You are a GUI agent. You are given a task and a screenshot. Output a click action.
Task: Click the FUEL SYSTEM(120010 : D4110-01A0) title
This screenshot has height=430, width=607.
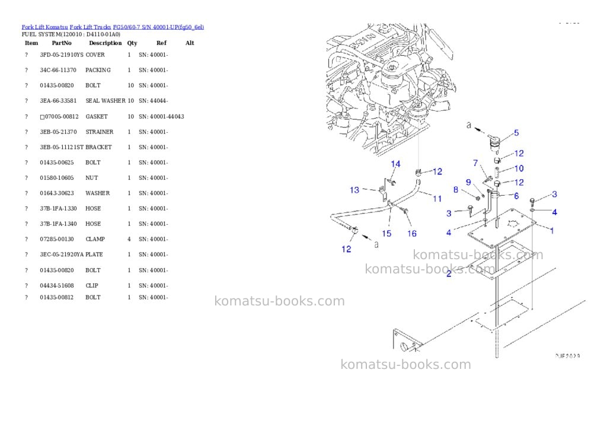pos(71,34)
